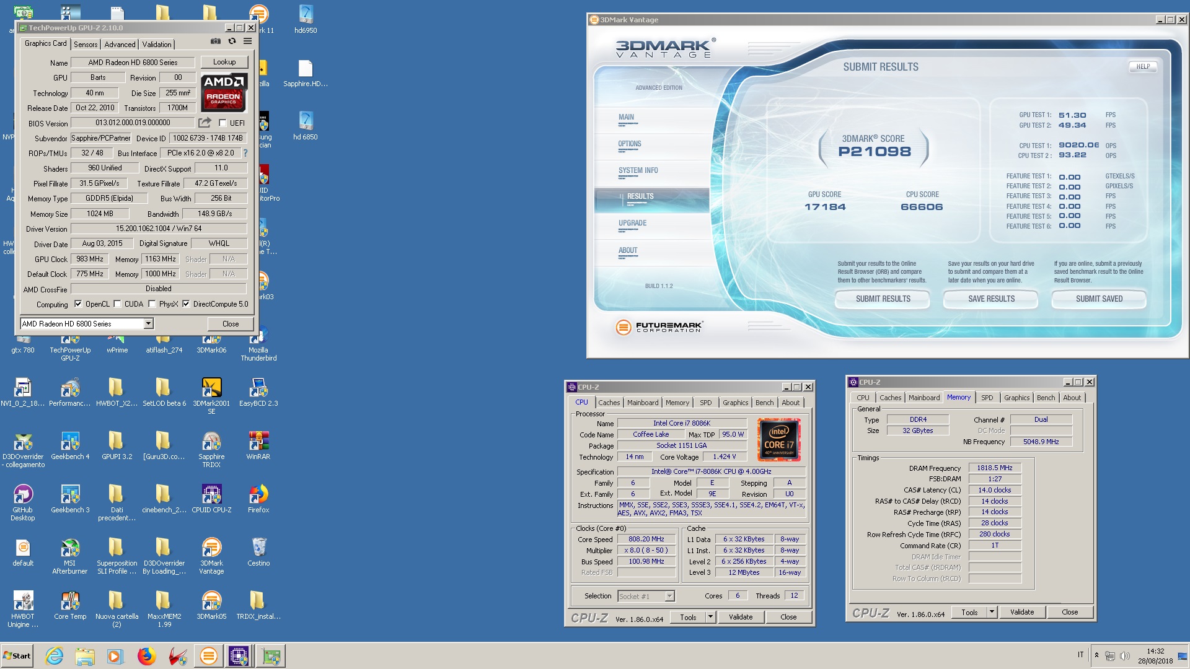
Task: Click SUBMIT SAVED button
Action: (x=1099, y=299)
